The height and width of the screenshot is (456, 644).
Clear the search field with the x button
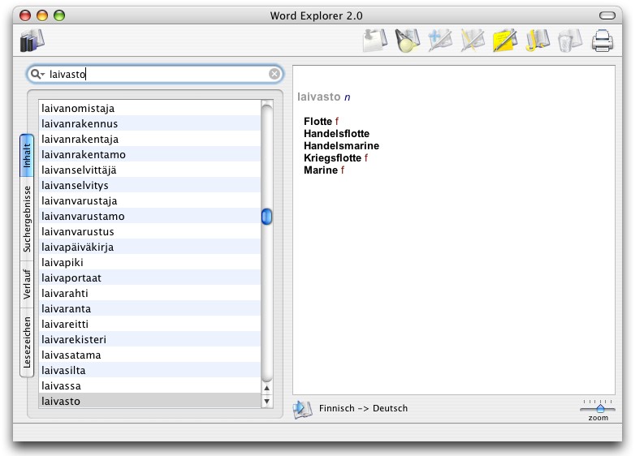click(x=274, y=74)
